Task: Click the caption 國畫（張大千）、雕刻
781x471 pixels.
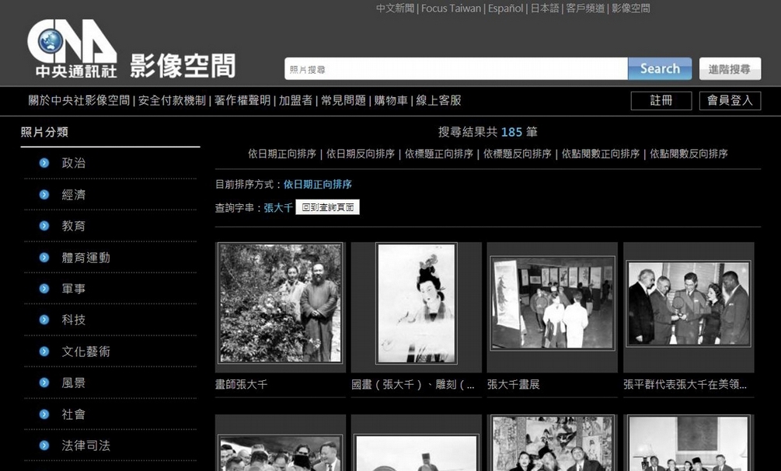Action: pyautogui.click(x=413, y=384)
